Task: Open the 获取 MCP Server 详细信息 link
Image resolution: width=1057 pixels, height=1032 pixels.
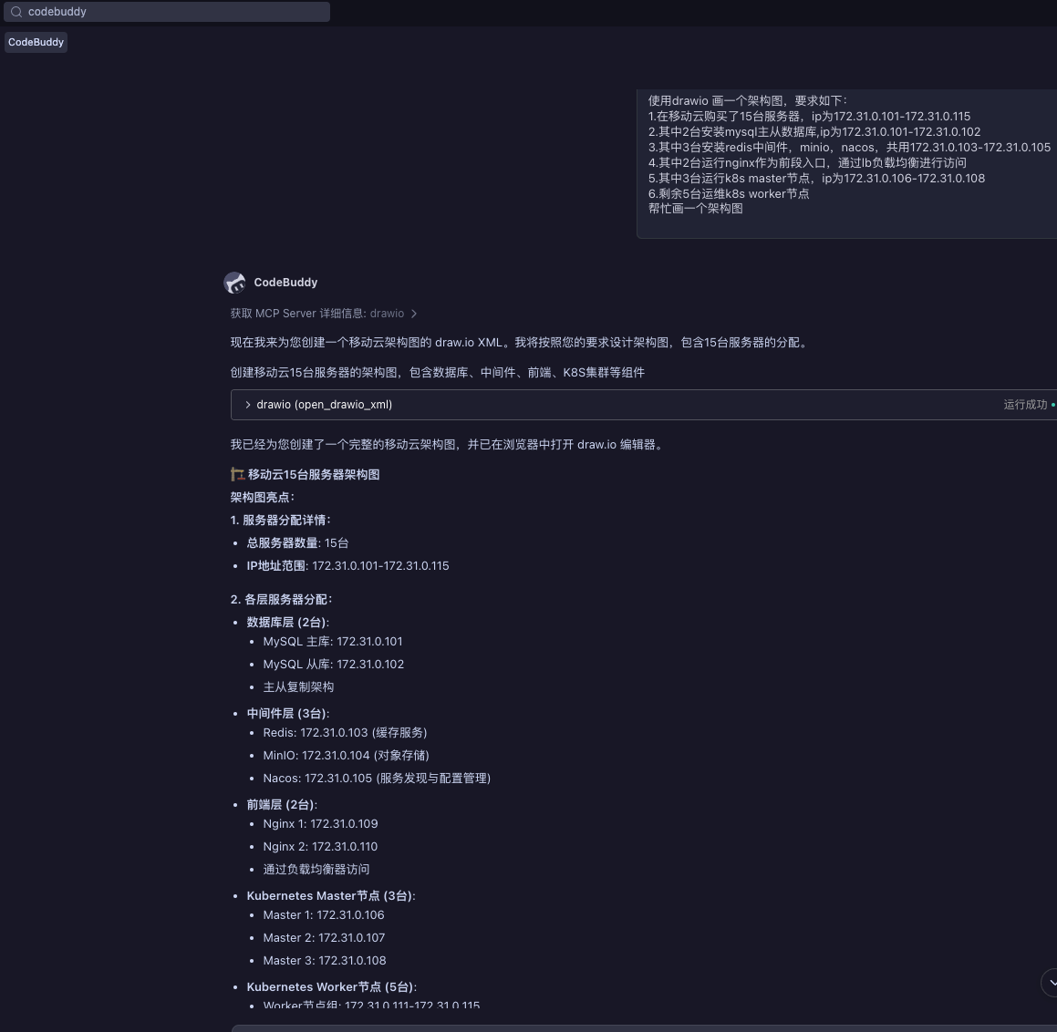Action: click(317, 314)
